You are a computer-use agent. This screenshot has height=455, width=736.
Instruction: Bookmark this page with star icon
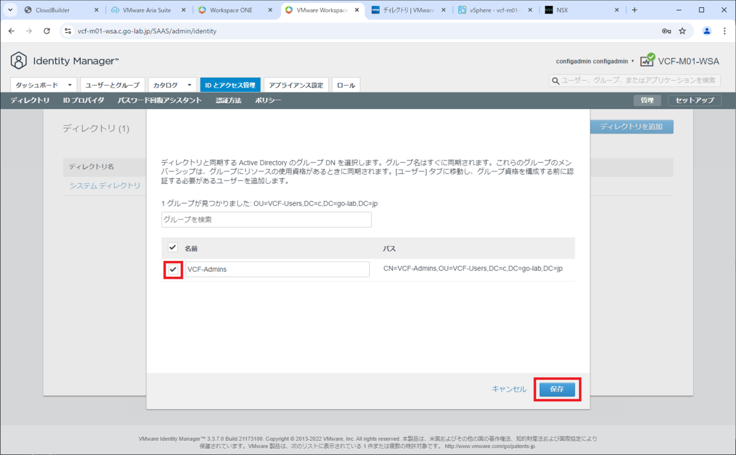tap(682, 31)
